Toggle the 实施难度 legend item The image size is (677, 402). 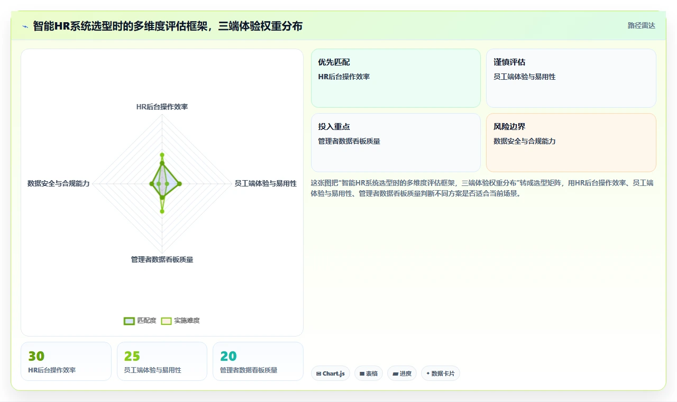coord(180,321)
